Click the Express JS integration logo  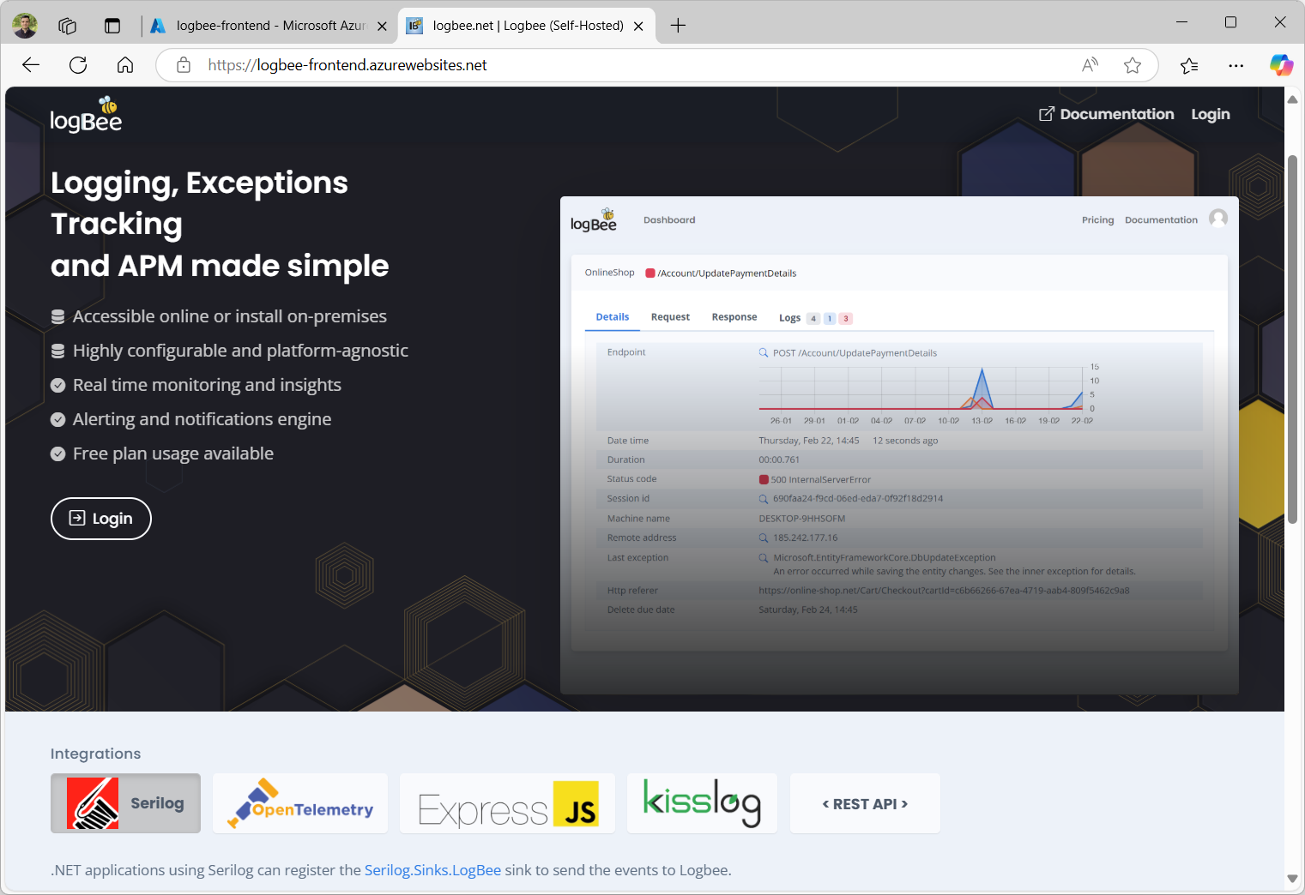[x=506, y=803]
